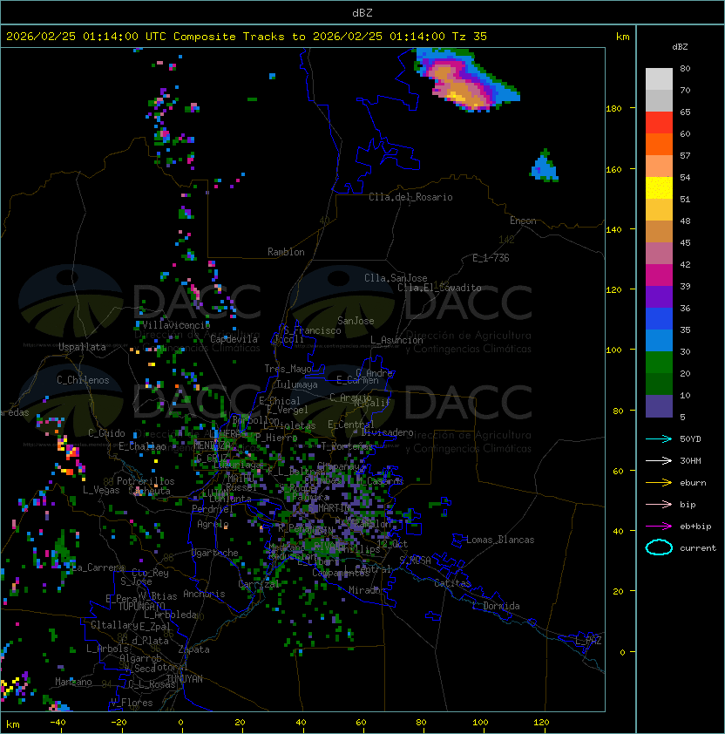Click the Potrerillos place label
The width and height of the screenshot is (725, 734).
pos(146,481)
